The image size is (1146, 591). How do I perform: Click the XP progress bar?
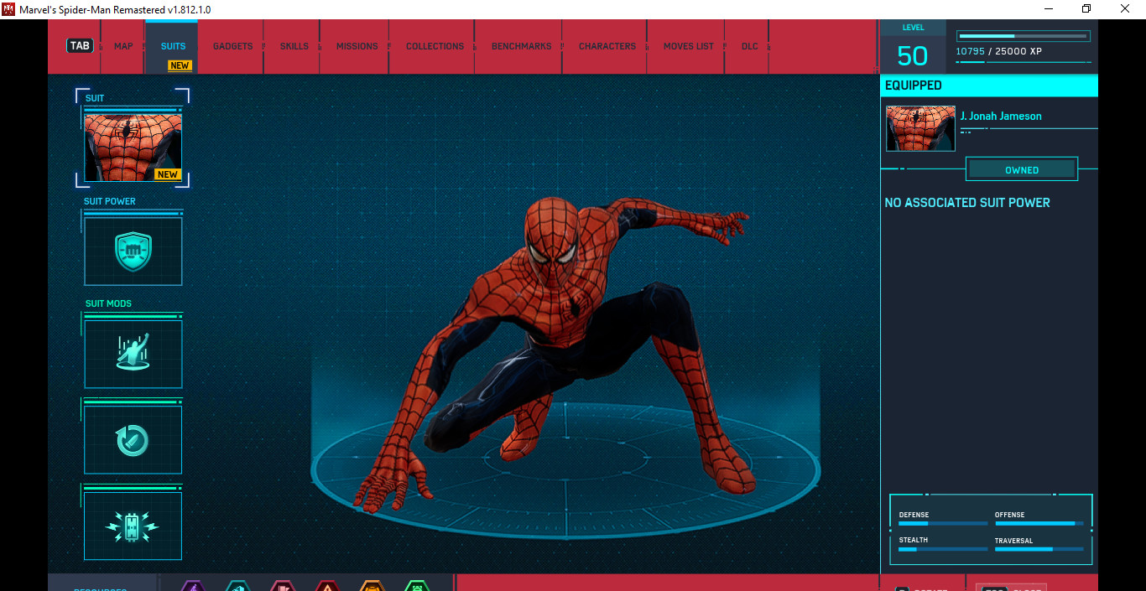pyautogui.click(x=1023, y=35)
